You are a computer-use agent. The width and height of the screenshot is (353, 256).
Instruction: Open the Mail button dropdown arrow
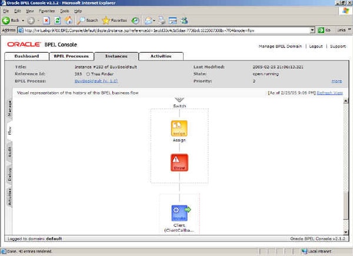pyautogui.click(x=154, y=21)
